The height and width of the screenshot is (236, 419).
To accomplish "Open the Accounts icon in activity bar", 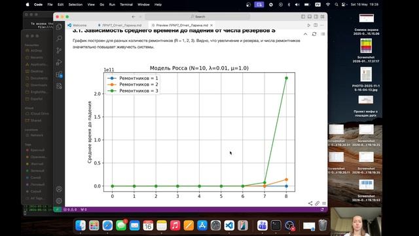I will coord(59,189).
